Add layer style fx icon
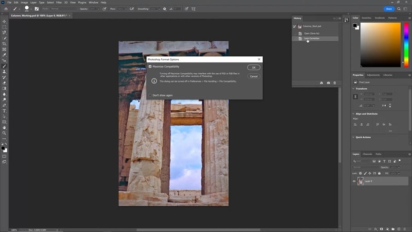412x232 pixels. pyautogui.click(x=376, y=229)
